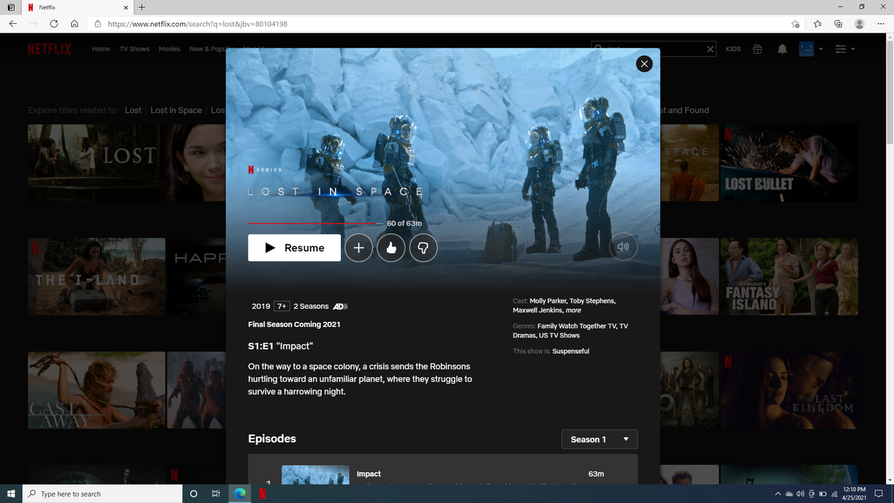Screen dimensions: 894x503
Task: Add Lost in Space to My List
Action: pos(358,248)
